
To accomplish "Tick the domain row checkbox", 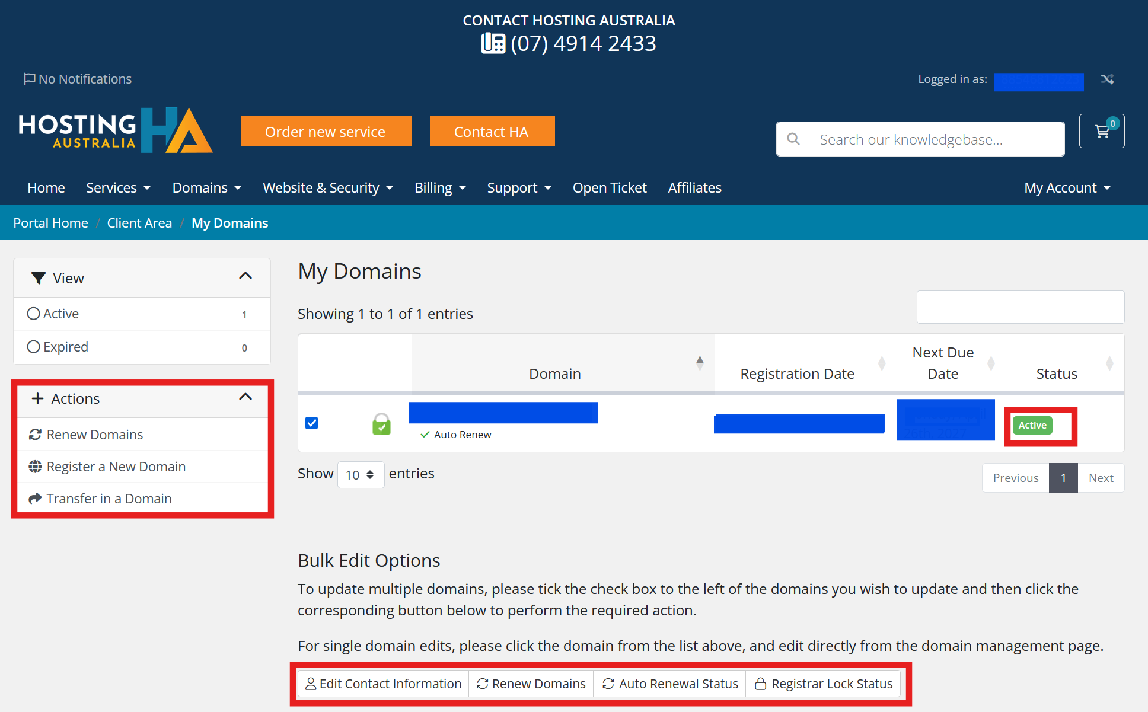I will tap(311, 423).
